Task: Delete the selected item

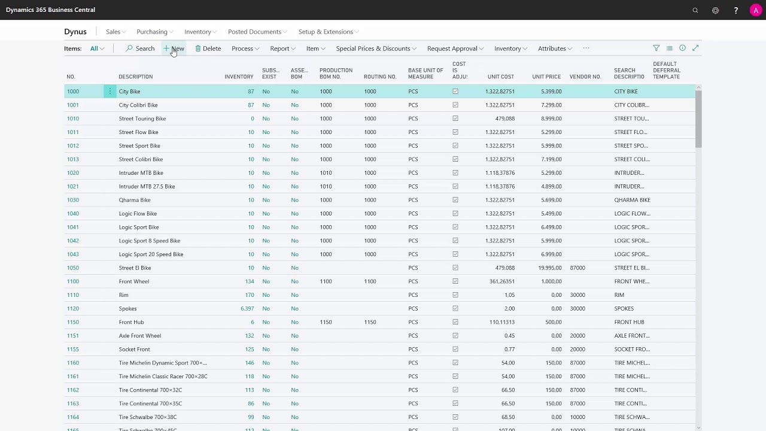Action: 208,48
